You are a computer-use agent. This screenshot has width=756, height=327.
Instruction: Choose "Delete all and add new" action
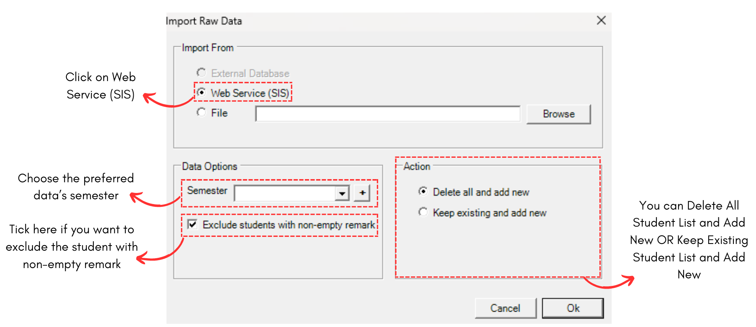click(x=423, y=191)
